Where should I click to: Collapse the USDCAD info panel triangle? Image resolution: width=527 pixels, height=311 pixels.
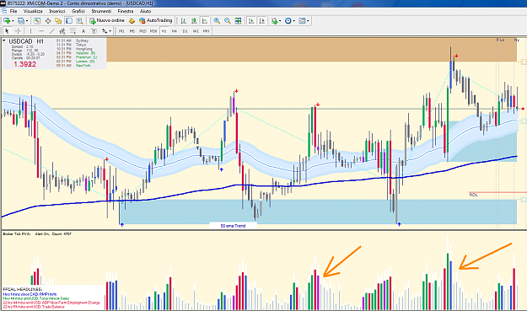(4, 41)
